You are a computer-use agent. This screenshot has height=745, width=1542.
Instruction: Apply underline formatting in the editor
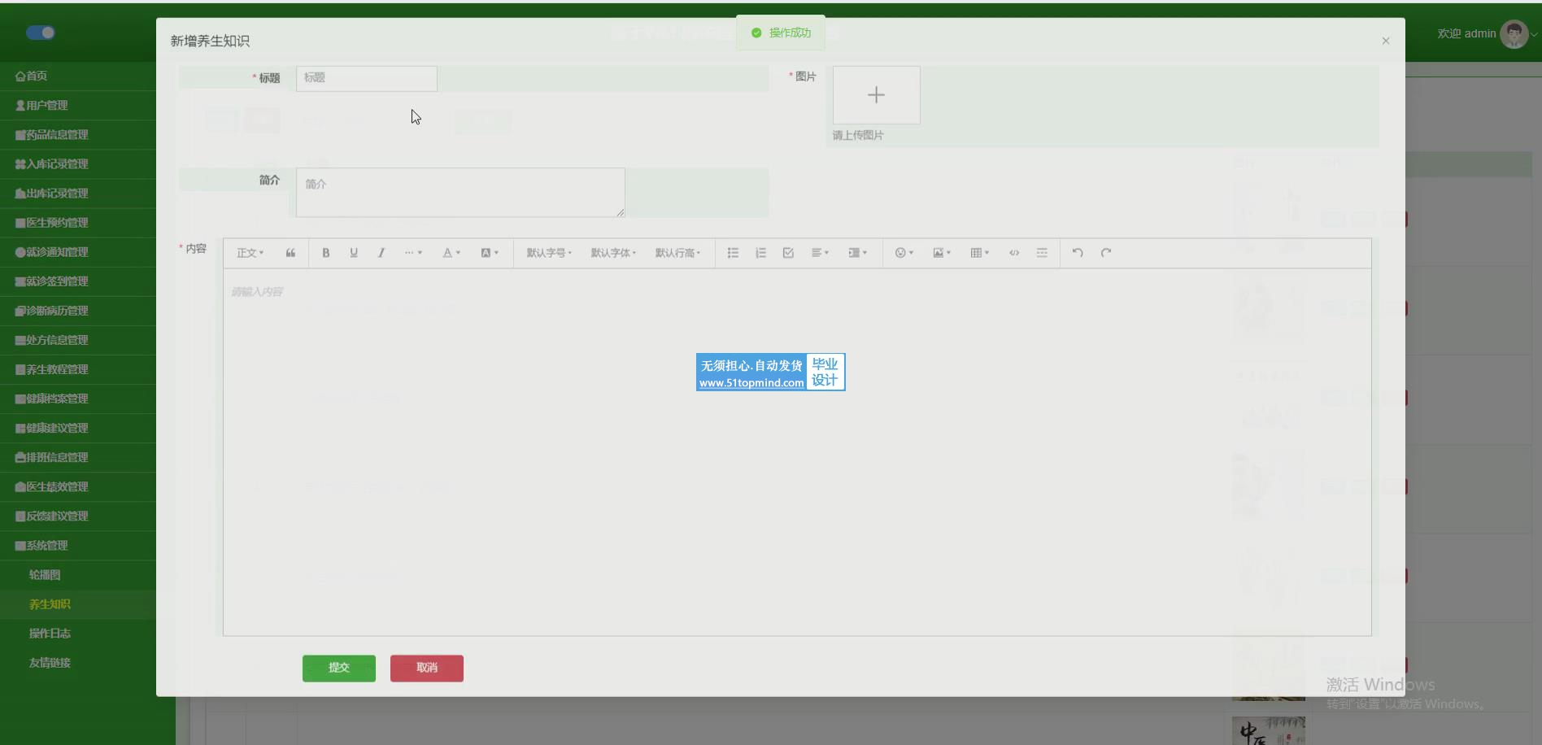click(354, 253)
